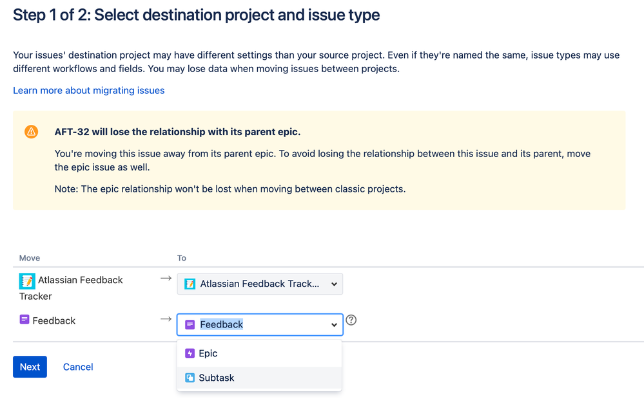Screen dimensions: 644x415
Task: Click the chevron on the Atlassian Feedback Tracker select
Action: (334, 284)
